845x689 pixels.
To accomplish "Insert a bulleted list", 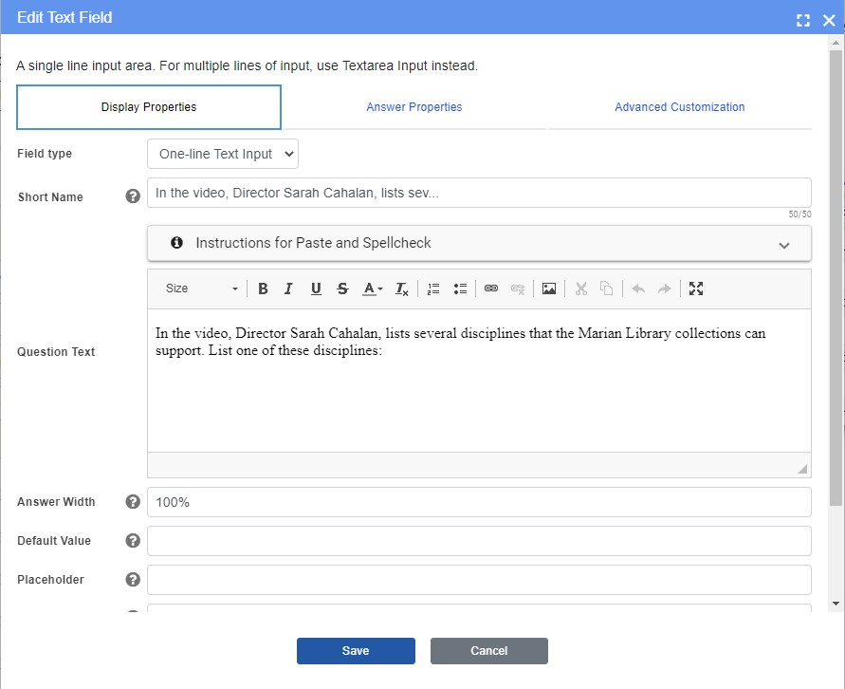I will (x=459, y=289).
